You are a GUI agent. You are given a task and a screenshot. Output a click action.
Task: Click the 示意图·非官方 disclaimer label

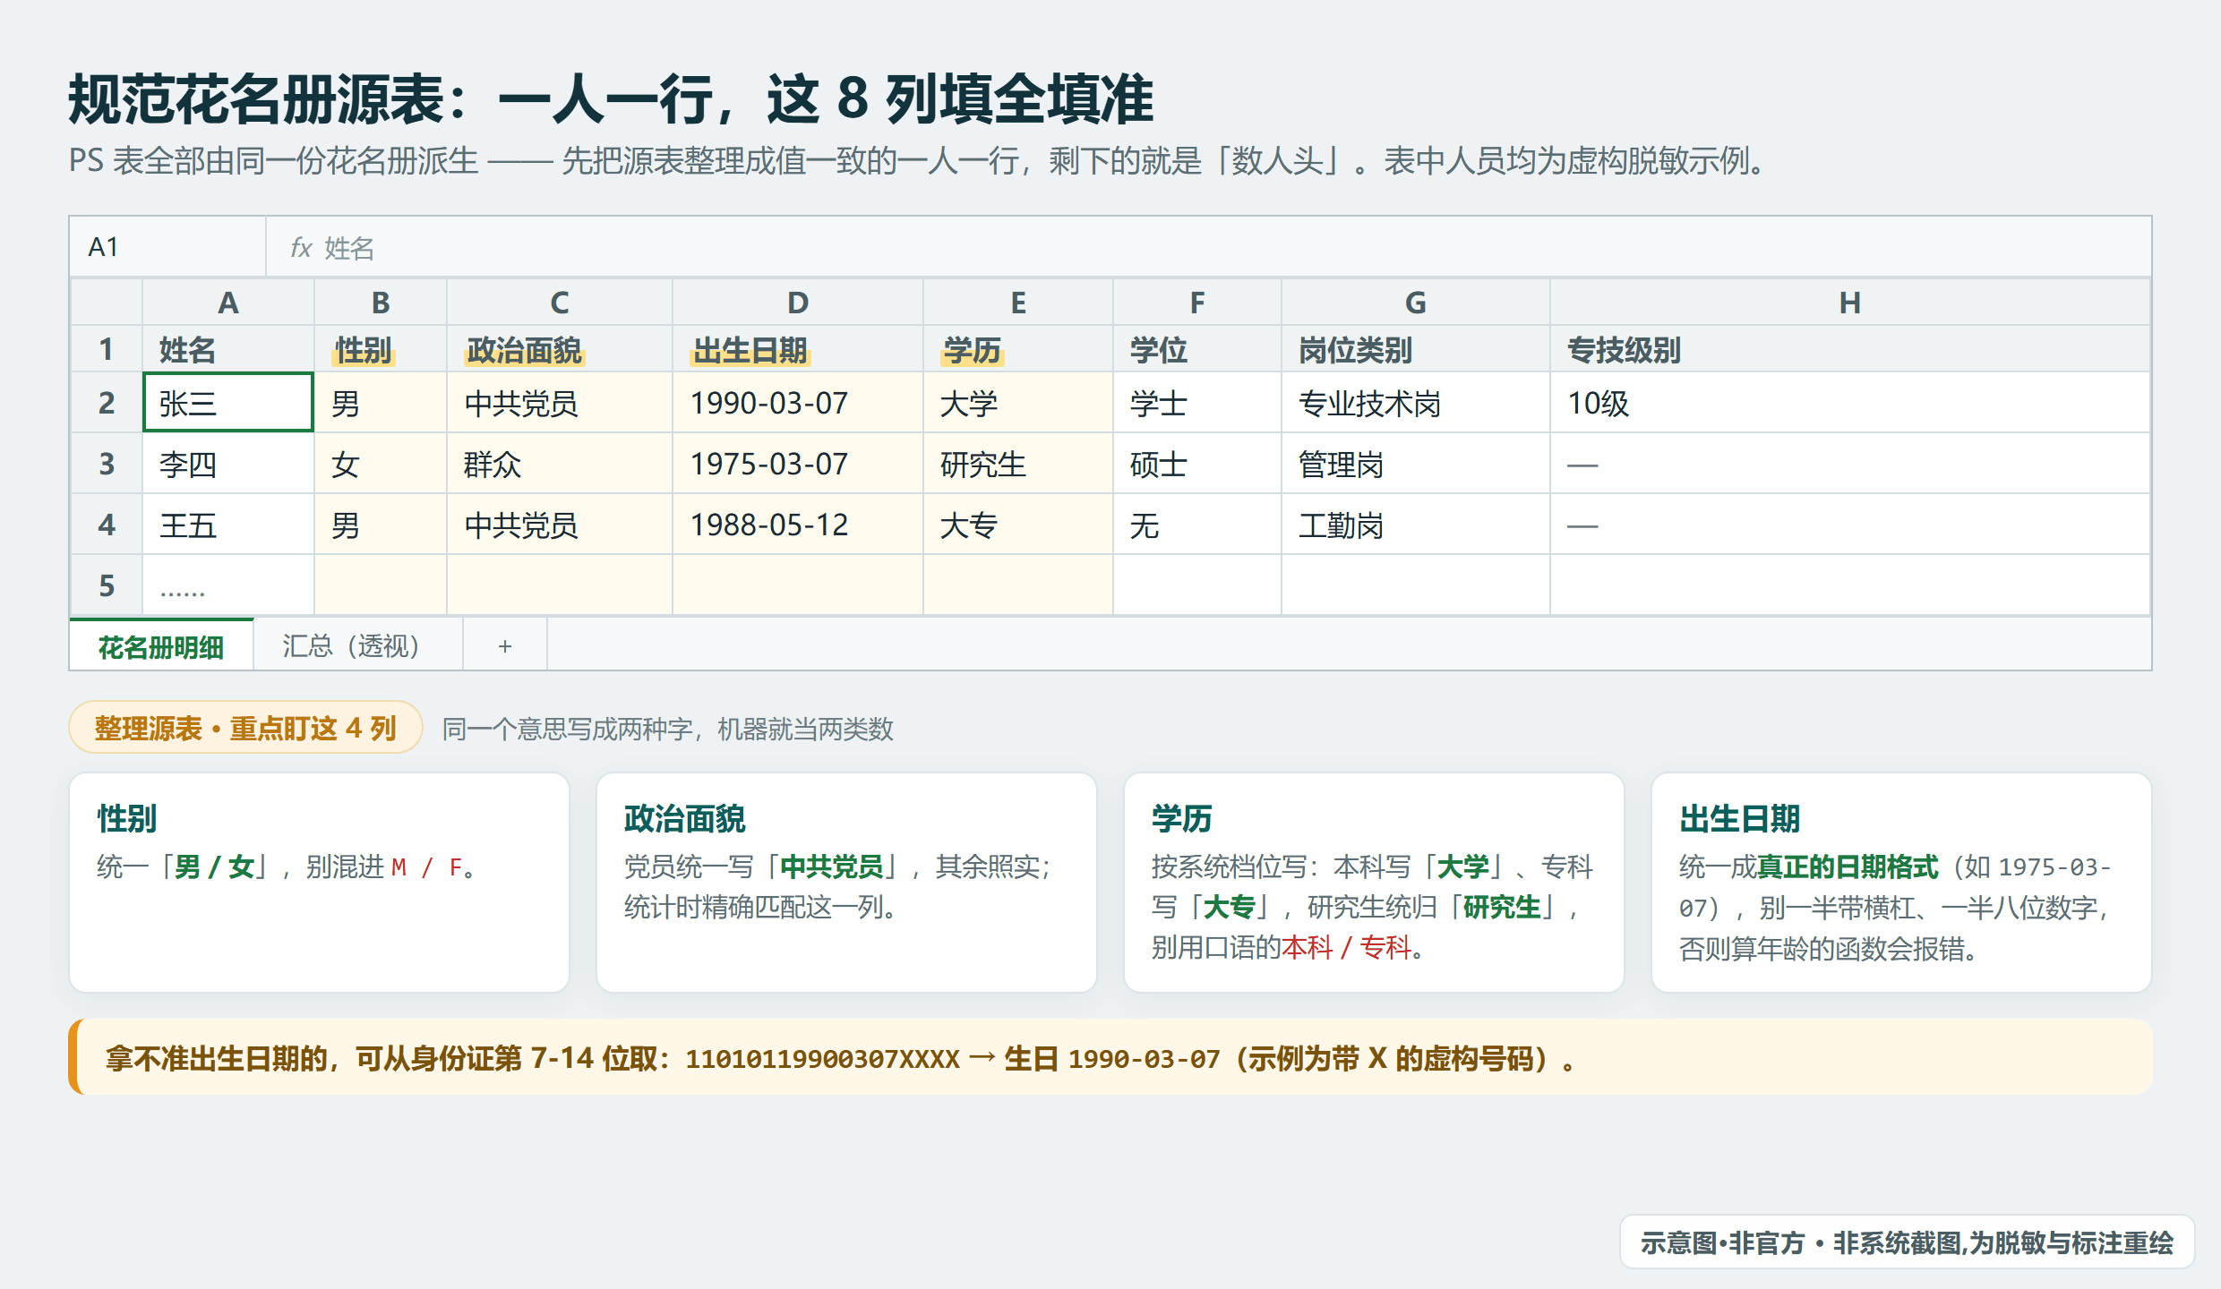(1908, 1242)
